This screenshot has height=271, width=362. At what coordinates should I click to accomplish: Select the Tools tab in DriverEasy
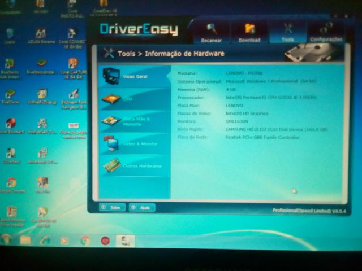(288, 32)
